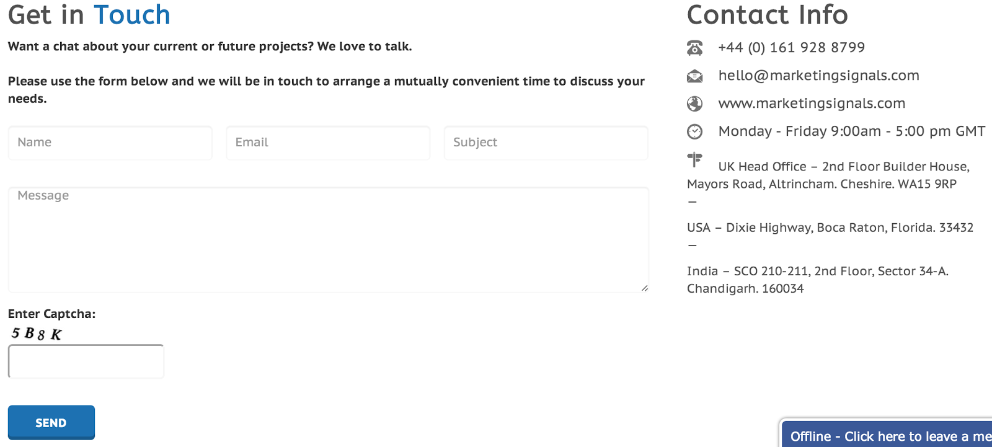The width and height of the screenshot is (992, 447).
Task: Click the Get in Touch heading
Action: click(89, 15)
